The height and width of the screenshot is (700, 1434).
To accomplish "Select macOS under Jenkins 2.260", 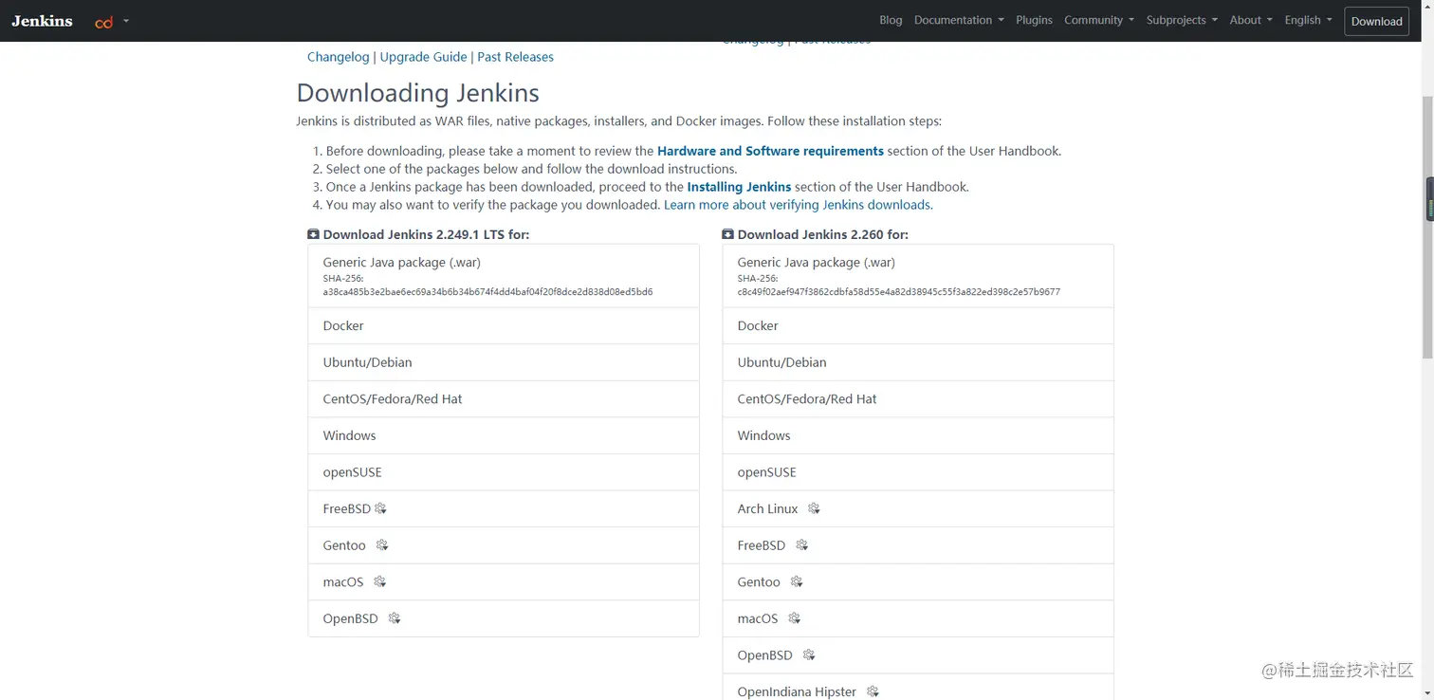I will 918,618.
